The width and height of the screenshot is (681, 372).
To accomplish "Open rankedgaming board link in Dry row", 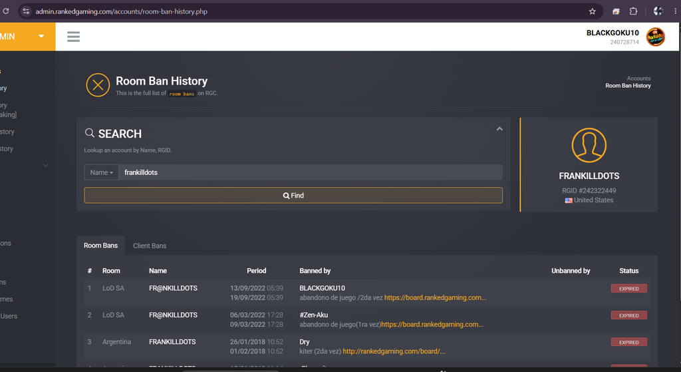I will 394,351.
